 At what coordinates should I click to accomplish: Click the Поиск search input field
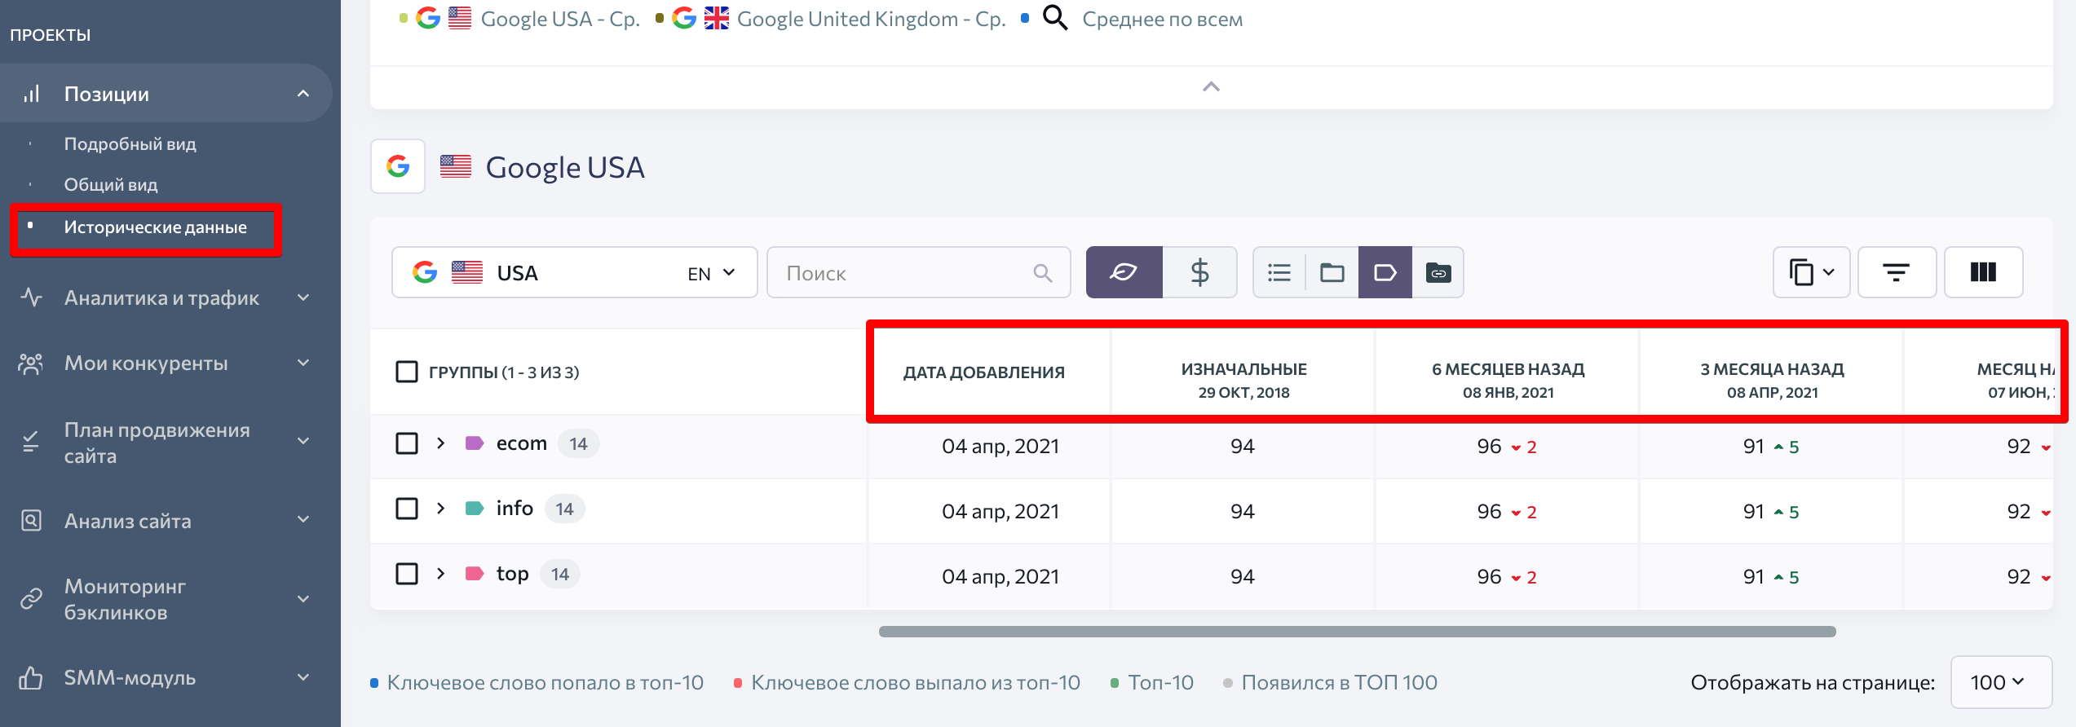pyautogui.click(x=919, y=272)
